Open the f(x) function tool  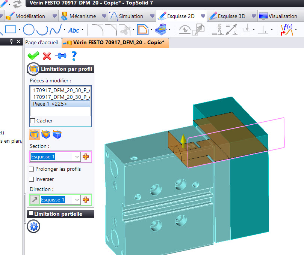[x=287, y=30]
